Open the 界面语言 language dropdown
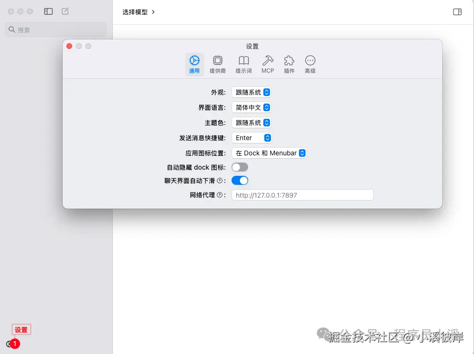The width and height of the screenshot is (474, 354). pyautogui.click(x=251, y=107)
